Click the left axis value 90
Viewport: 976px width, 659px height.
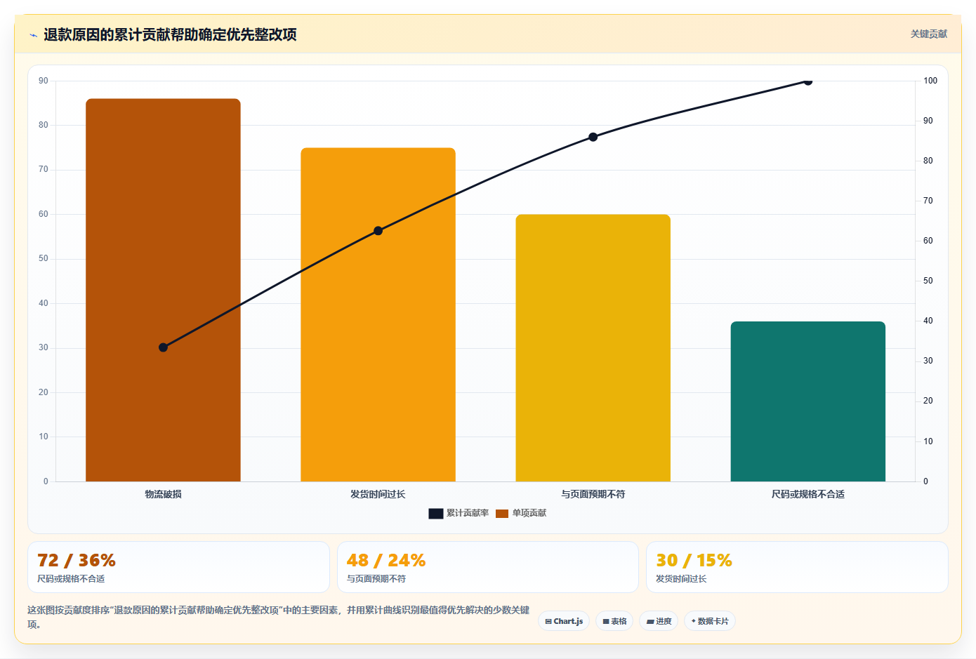[x=44, y=81]
